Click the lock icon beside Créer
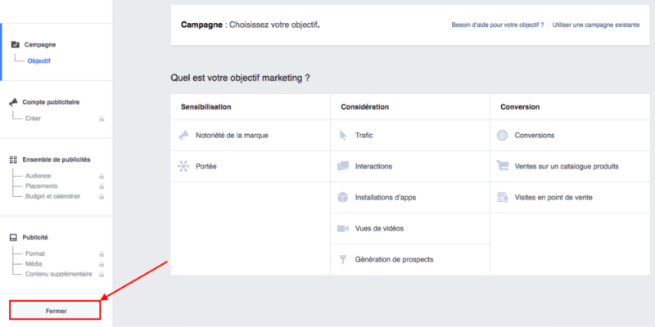The width and height of the screenshot is (655, 327). point(101,119)
